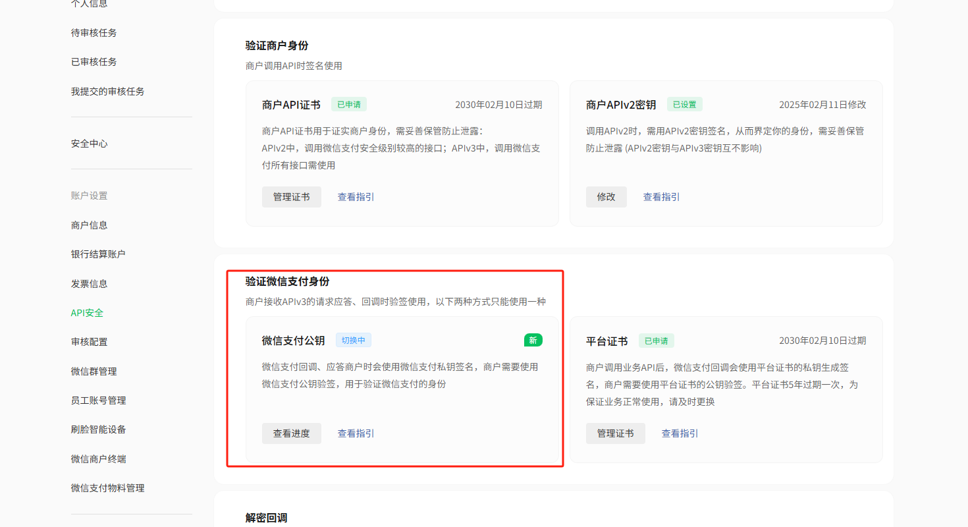Go to 我提交的审核任务
The width and height of the screenshot is (968, 527).
coord(107,92)
